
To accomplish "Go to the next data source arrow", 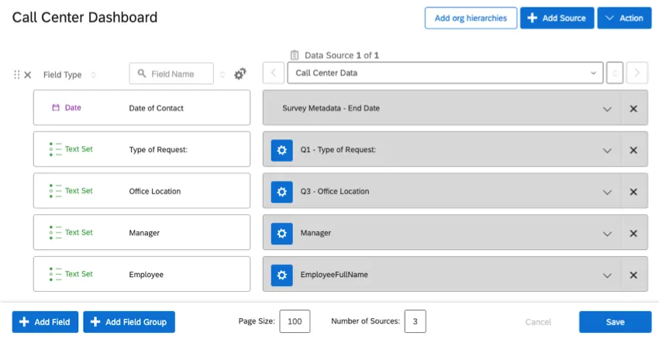I will [x=637, y=73].
